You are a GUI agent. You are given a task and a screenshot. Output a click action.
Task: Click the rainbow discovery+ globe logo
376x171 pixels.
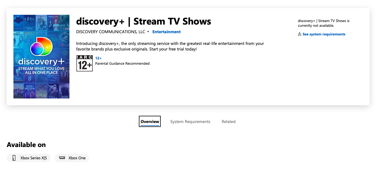click(x=41, y=47)
